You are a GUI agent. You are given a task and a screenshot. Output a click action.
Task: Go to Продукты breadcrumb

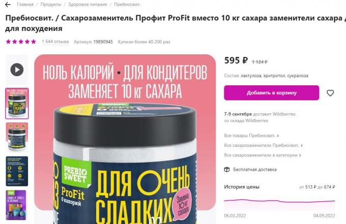click(51, 5)
